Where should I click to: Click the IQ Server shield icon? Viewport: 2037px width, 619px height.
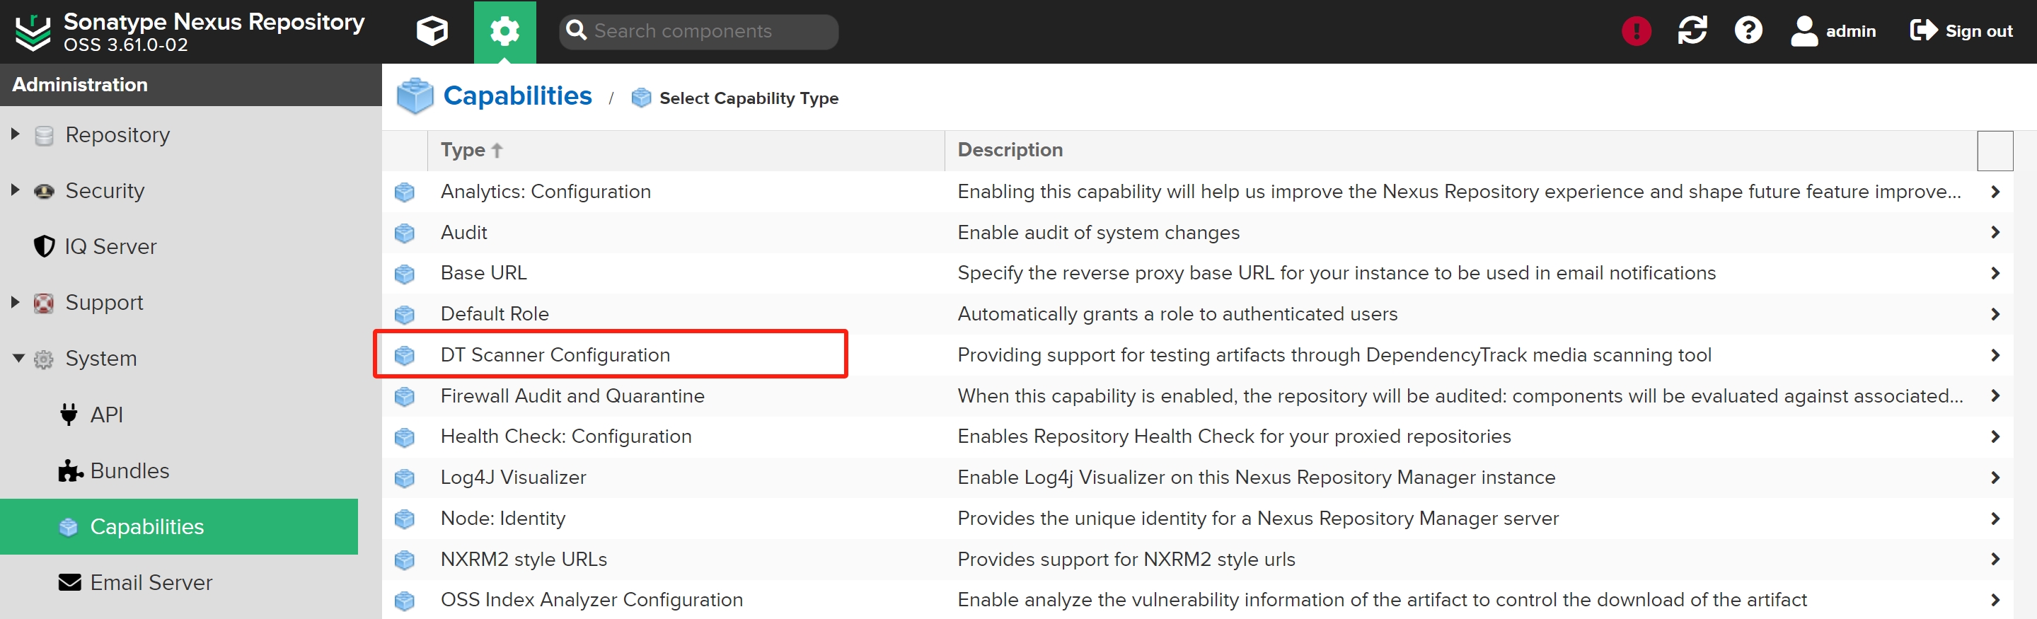point(45,247)
